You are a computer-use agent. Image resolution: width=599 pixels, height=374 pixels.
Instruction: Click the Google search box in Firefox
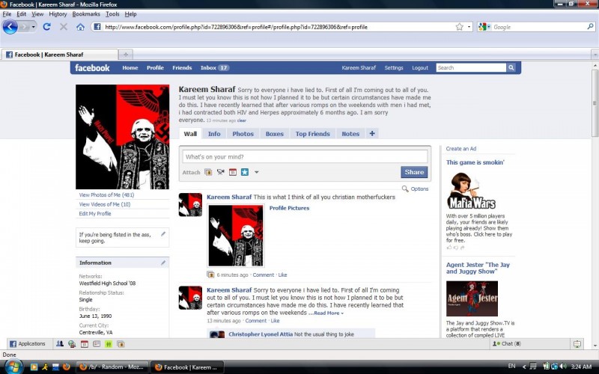point(538,27)
